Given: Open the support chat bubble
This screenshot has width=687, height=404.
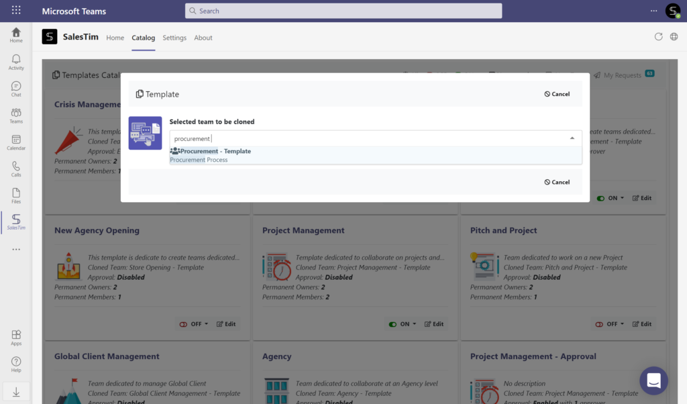Looking at the screenshot, I should point(653,381).
